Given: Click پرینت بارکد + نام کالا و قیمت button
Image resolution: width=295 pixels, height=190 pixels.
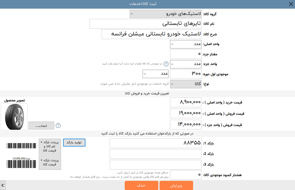Looking at the screenshot, I should [50, 146].
